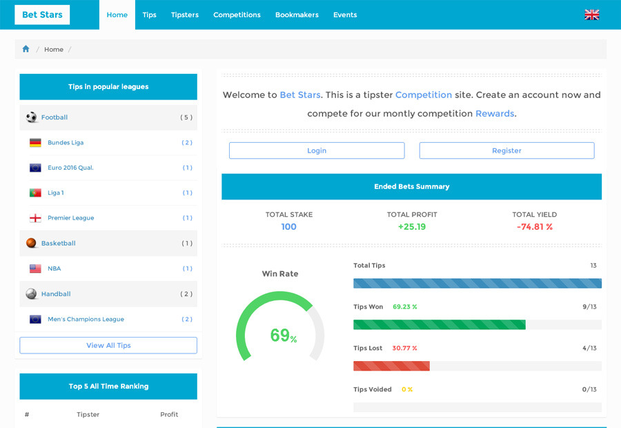
Task: Click the German flag beside Bundes Liga
Action: point(35,143)
